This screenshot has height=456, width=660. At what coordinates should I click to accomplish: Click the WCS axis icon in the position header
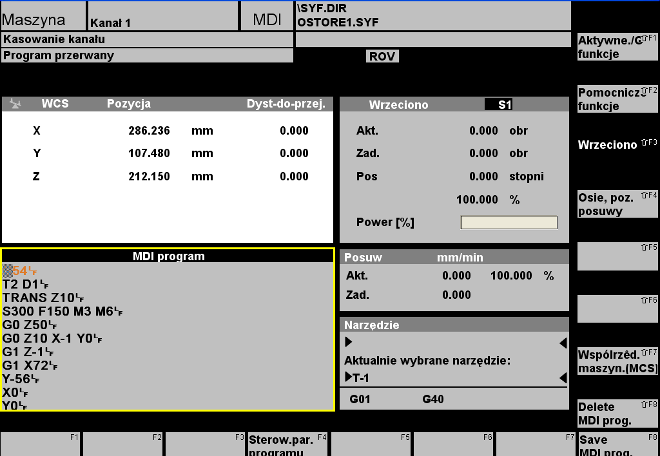15,104
